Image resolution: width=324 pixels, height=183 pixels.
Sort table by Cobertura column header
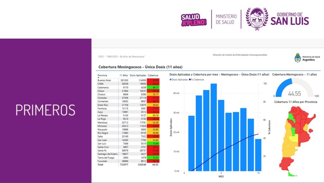point(153,76)
